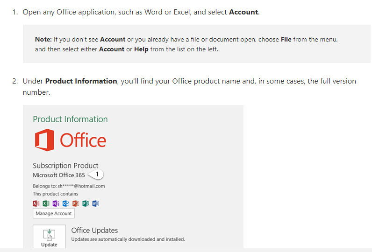Click bold File word in note

click(x=286, y=39)
